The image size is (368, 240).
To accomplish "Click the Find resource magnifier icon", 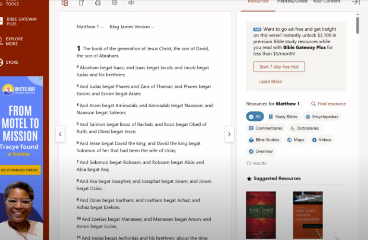I will (313, 104).
